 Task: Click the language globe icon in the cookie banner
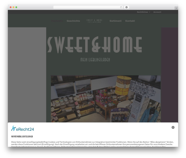(x=173, y=127)
